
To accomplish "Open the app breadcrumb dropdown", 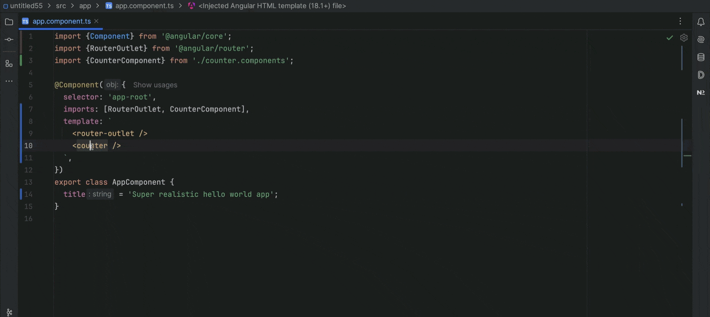I will pos(85,6).
